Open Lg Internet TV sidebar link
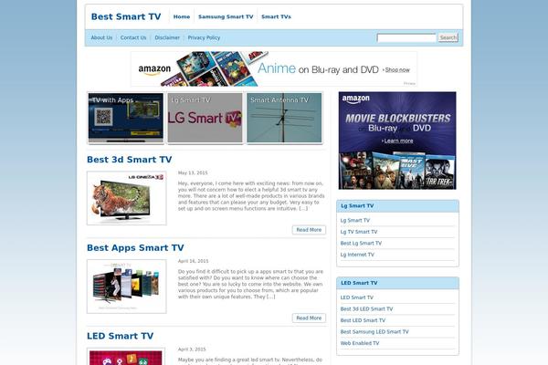This screenshot has height=365, width=548. click(357, 255)
